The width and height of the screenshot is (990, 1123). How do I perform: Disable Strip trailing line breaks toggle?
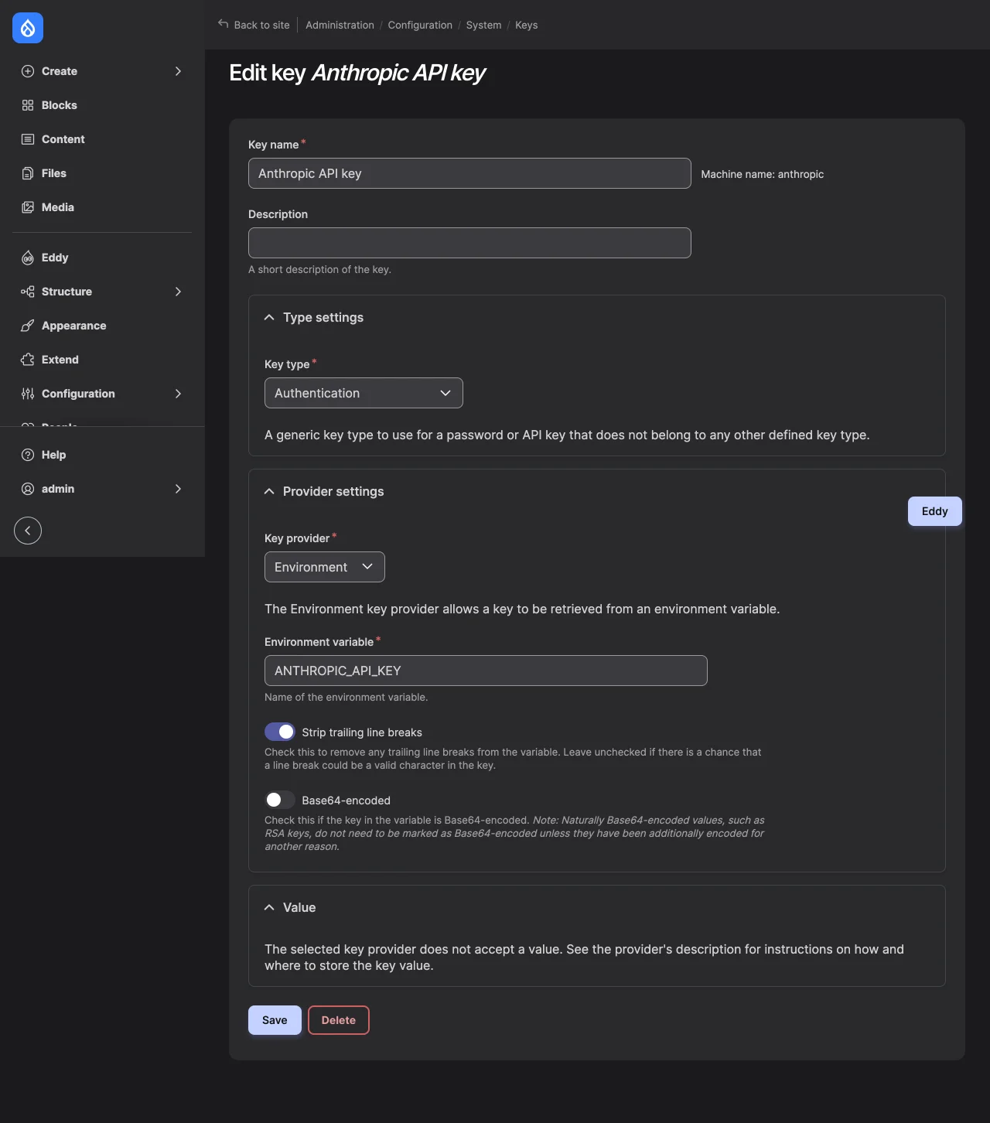280,732
